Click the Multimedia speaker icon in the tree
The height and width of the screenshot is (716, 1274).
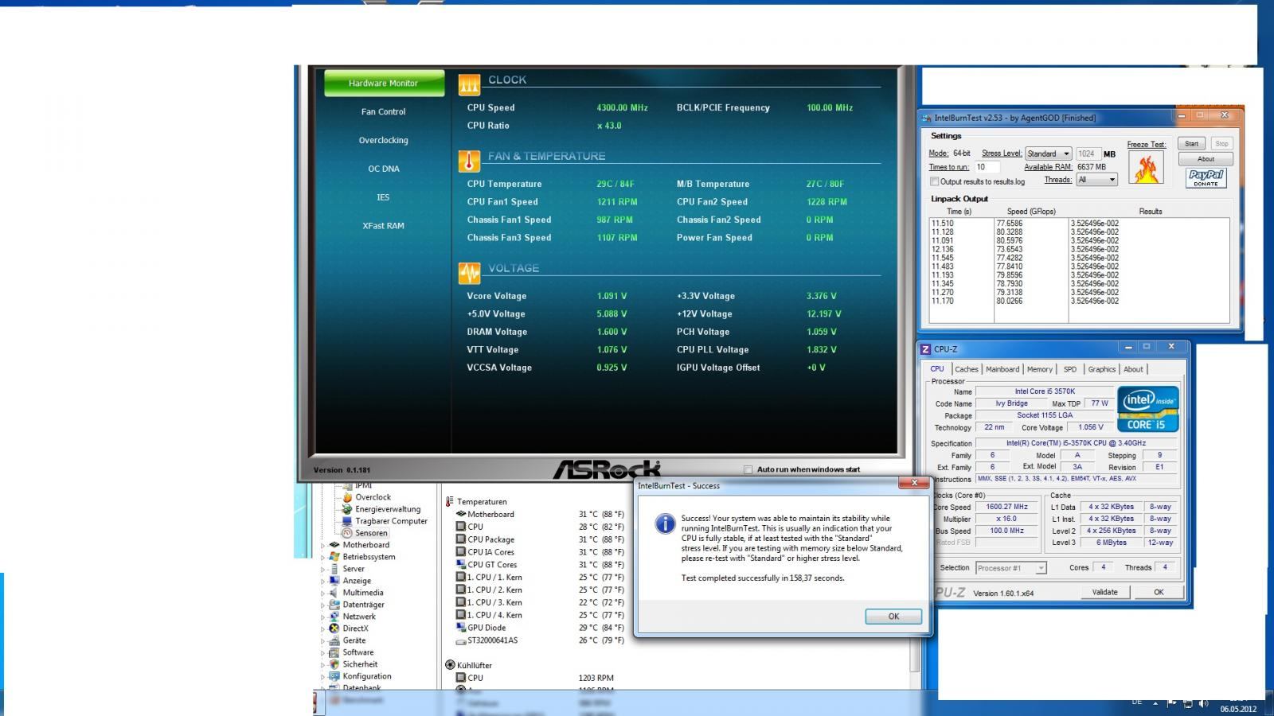tap(334, 593)
